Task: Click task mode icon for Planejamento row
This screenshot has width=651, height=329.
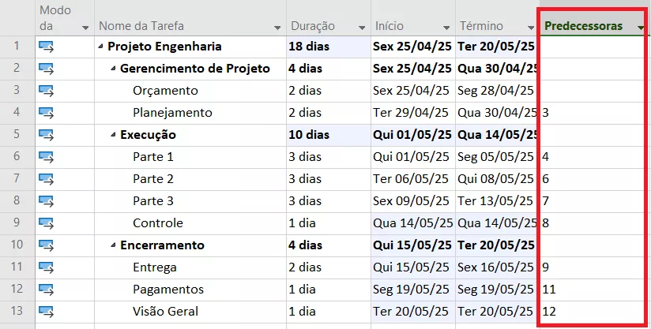Action: (x=46, y=113)
